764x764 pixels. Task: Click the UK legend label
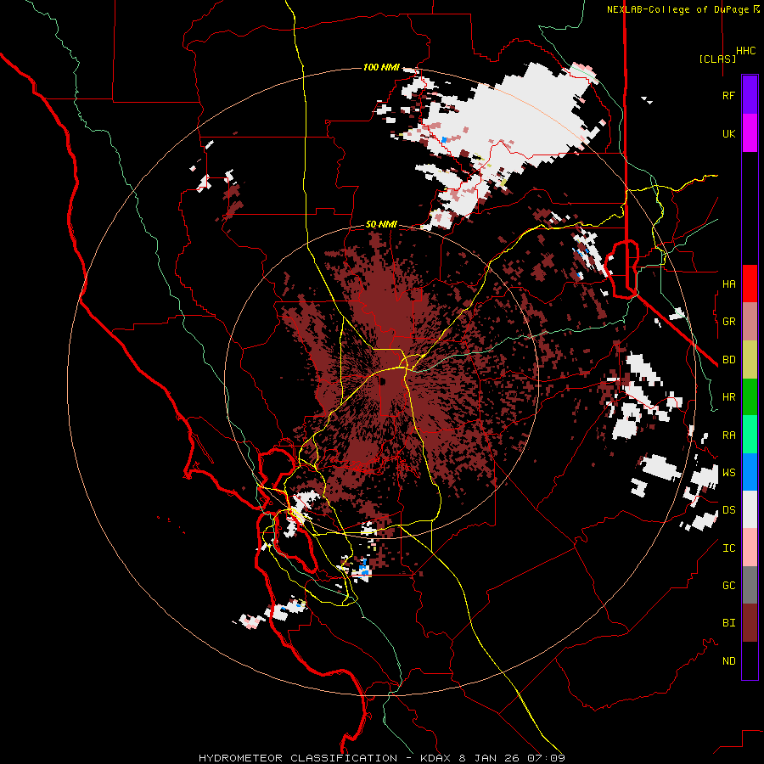[728, 133]
